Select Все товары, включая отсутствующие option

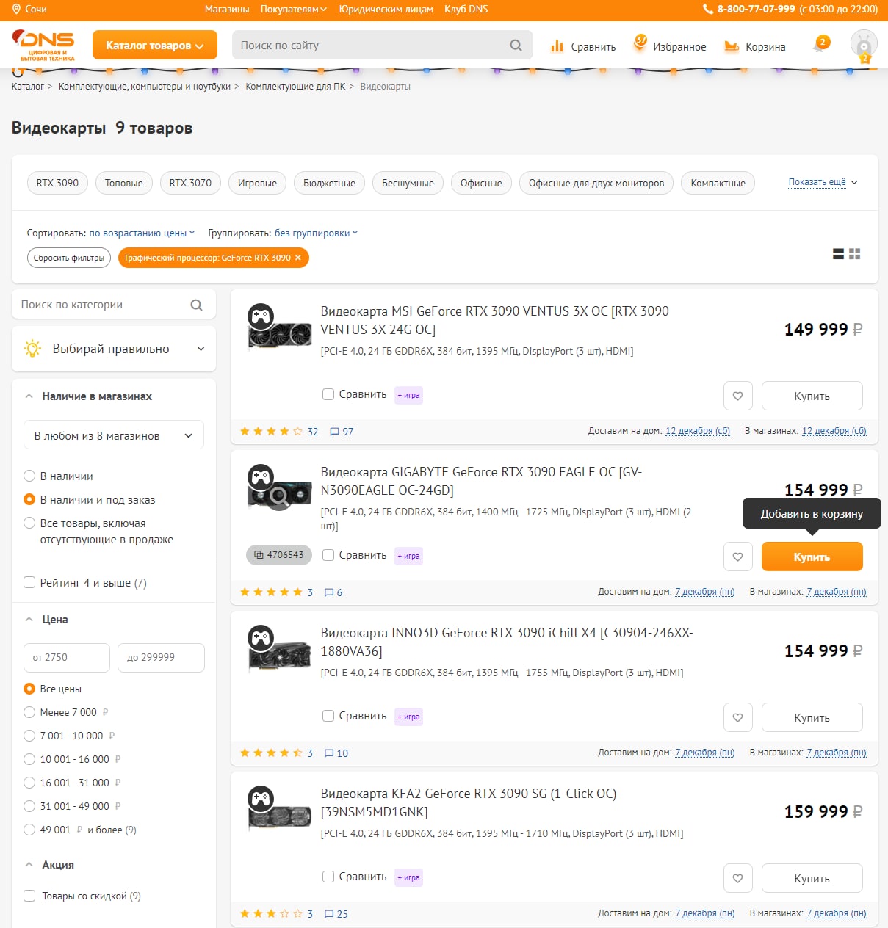pos(29,523)
